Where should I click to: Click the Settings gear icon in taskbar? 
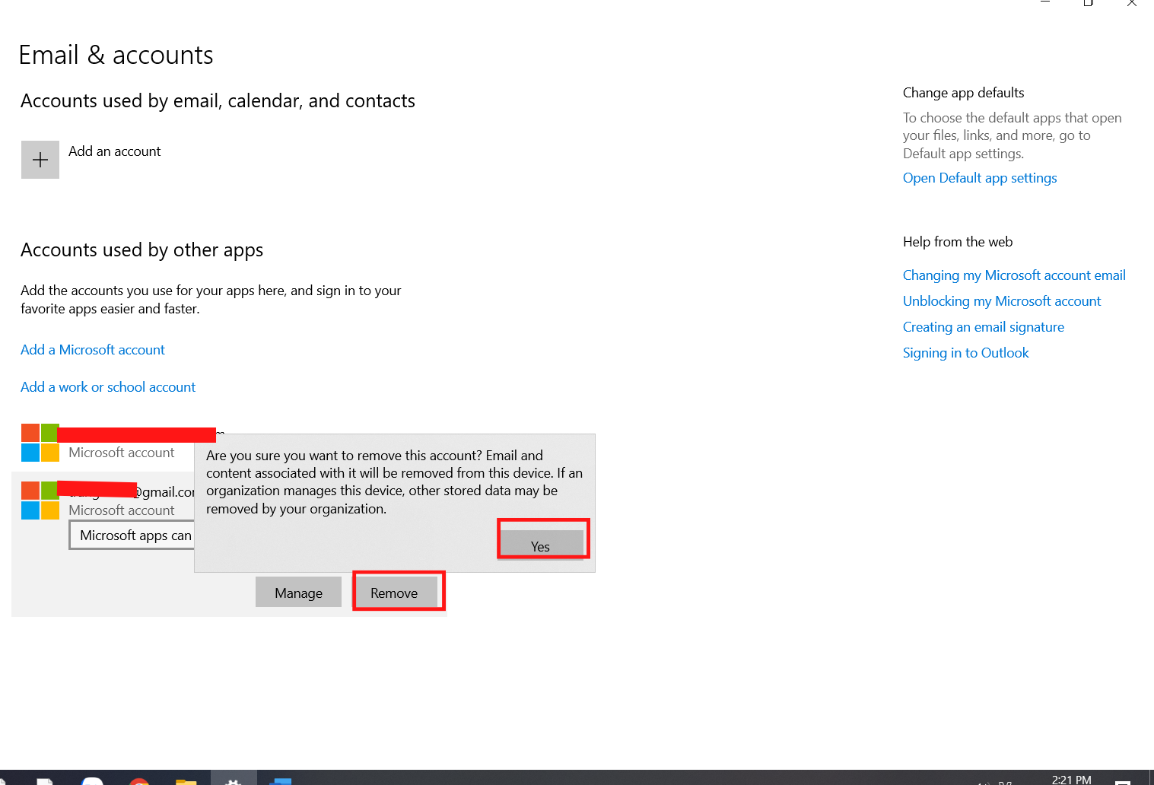(234, 780)
